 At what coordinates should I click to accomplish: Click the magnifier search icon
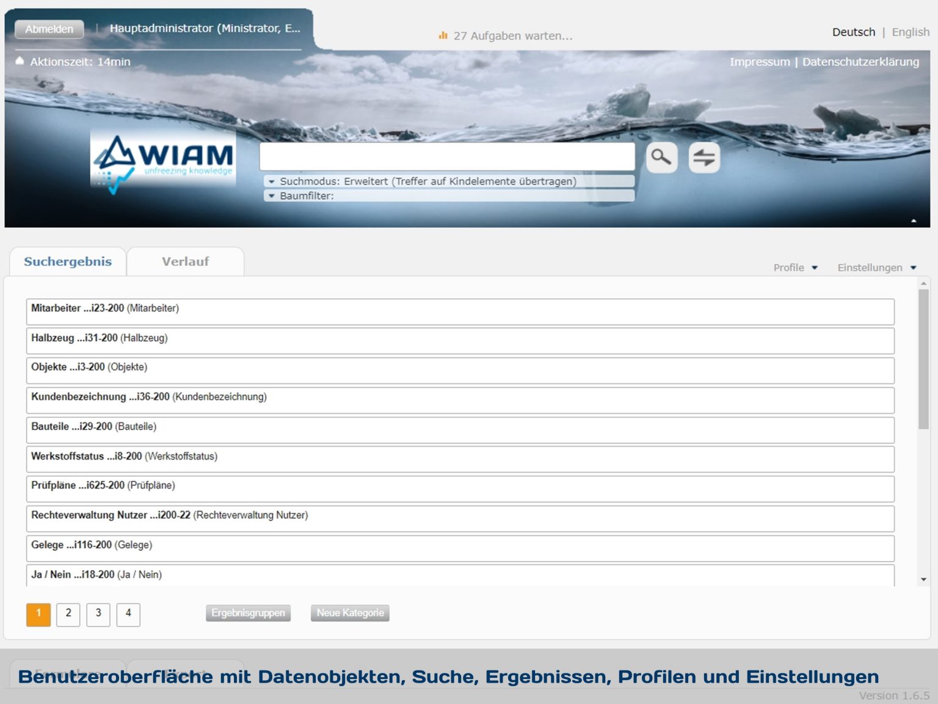point(661,158)
